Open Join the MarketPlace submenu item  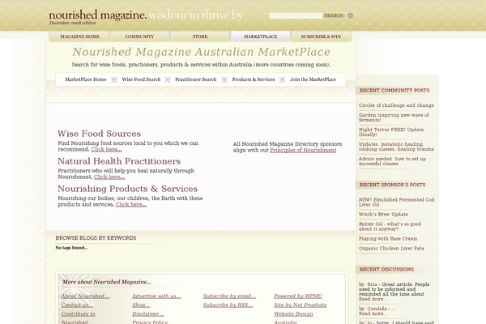313,79
